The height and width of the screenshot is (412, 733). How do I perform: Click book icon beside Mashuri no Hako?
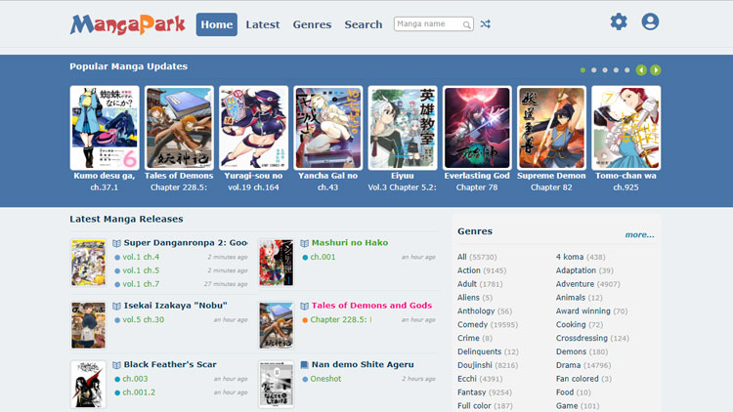(304, 243)
